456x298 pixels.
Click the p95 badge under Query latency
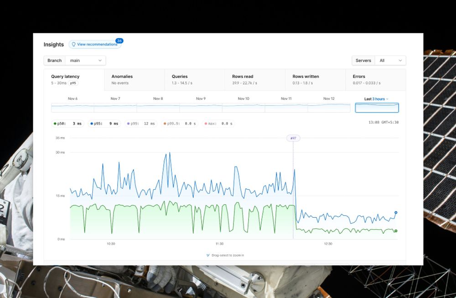click(73, 83)
